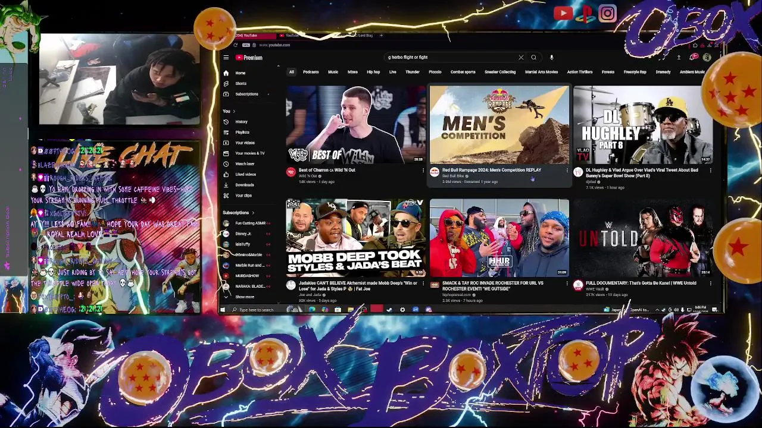Select the Freestyle Rap chip

[x=635, y=72]
